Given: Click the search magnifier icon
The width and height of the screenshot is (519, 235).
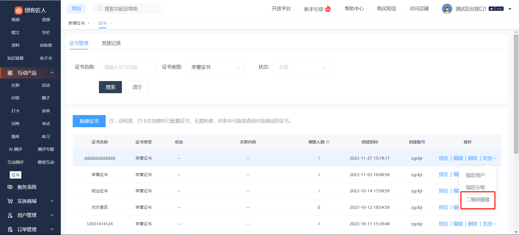Looking at the screenshot, I should [100, 9].
